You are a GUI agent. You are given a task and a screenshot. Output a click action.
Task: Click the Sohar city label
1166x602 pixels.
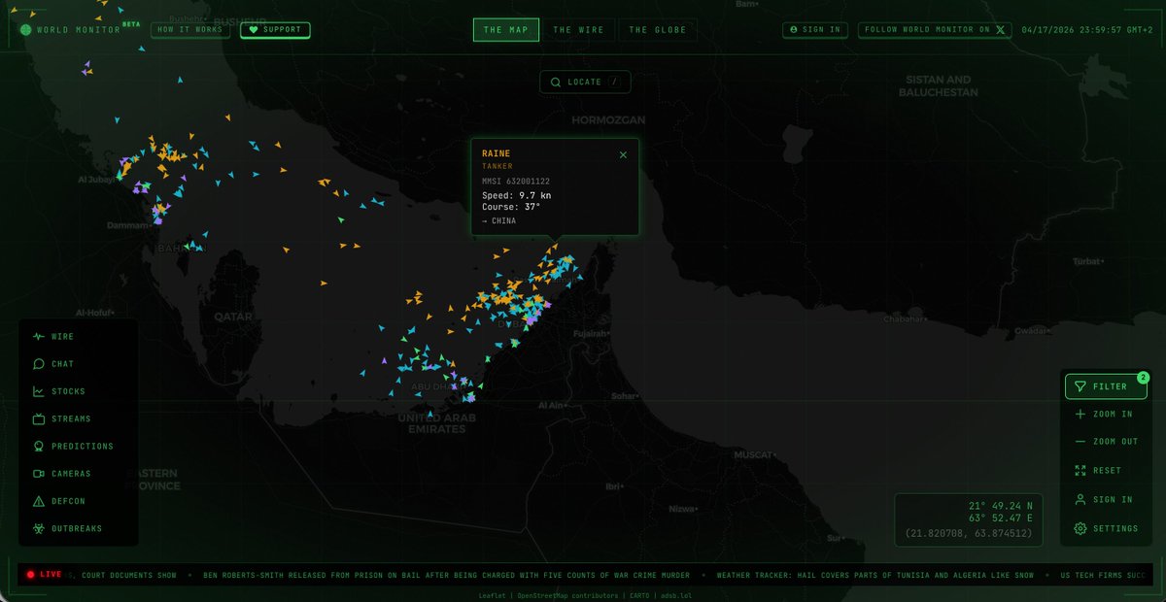[624, 396]
